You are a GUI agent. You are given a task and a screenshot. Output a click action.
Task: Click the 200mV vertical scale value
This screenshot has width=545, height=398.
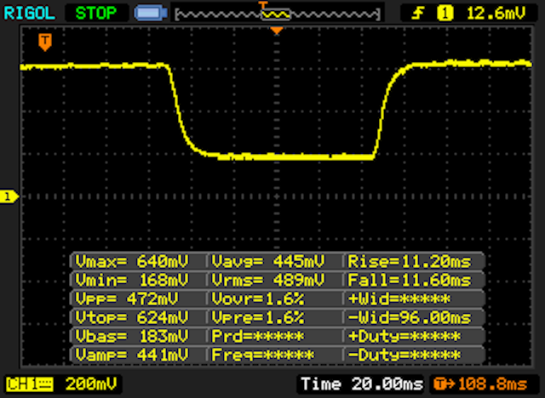point(91,384)
